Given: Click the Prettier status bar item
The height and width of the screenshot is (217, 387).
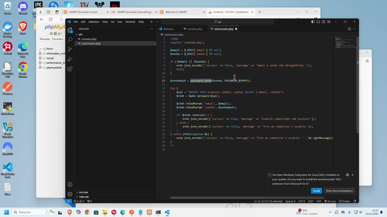Looking at the screenshot, I should coord(344,201).
